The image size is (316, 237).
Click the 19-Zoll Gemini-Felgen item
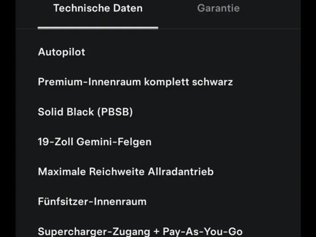tap(94, 142)
